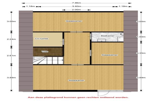152x101 pixels.
Task: Click the door between hallway and bottom Slaapkamer
Action: click(74, 65)
